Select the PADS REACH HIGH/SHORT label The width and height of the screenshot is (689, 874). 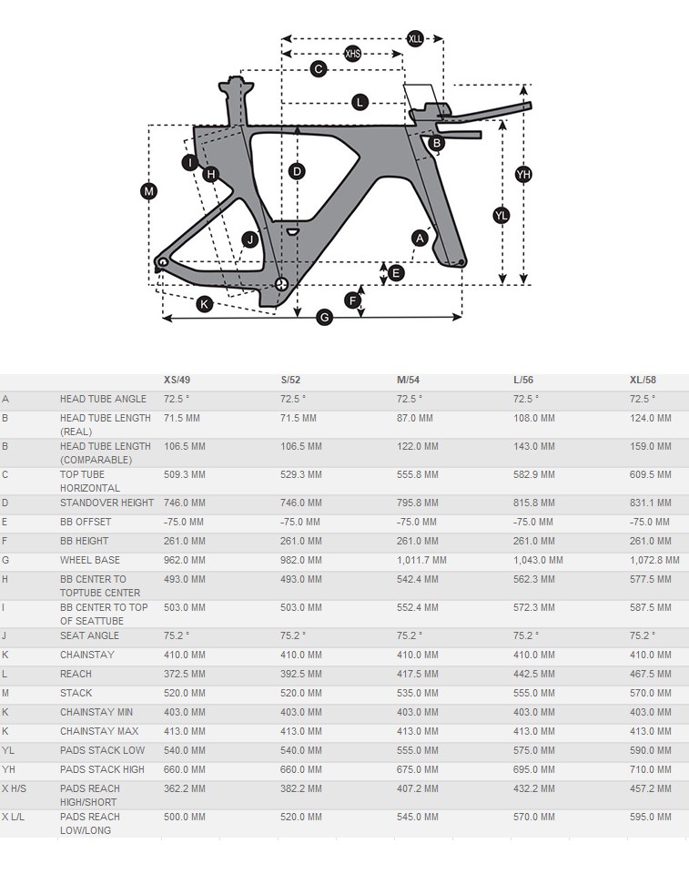pos(90,796)
